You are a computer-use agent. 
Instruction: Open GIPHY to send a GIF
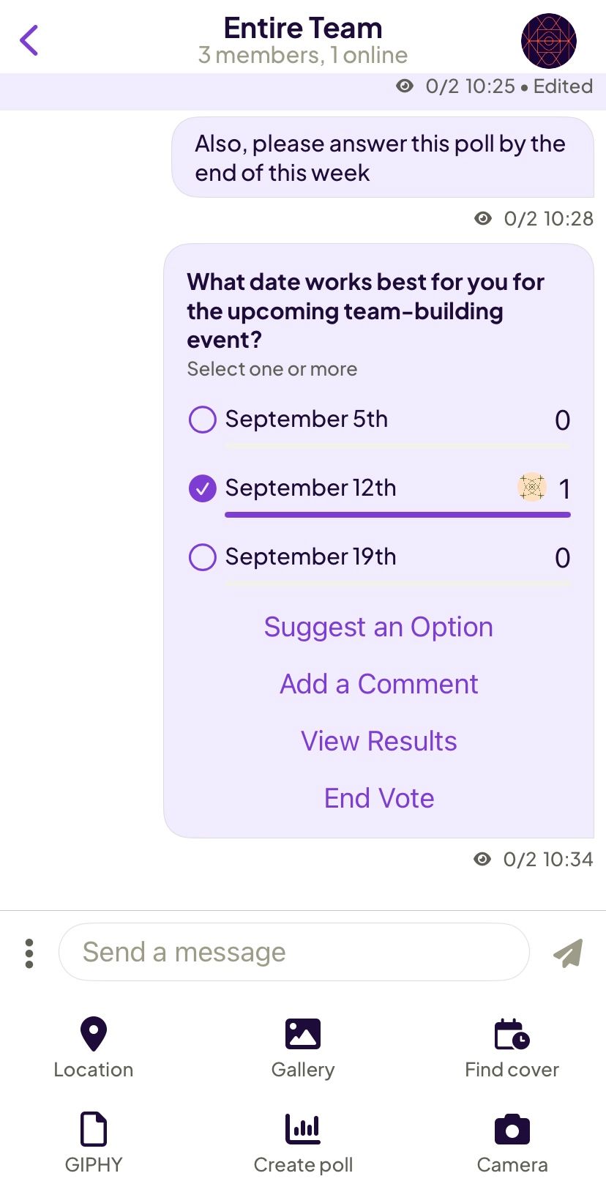pos(94,1144)
